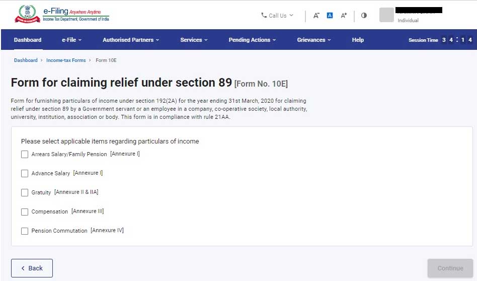Enable the Compensation checkbox
Viewport: 477px width, 281px height.
pos(25,212)
